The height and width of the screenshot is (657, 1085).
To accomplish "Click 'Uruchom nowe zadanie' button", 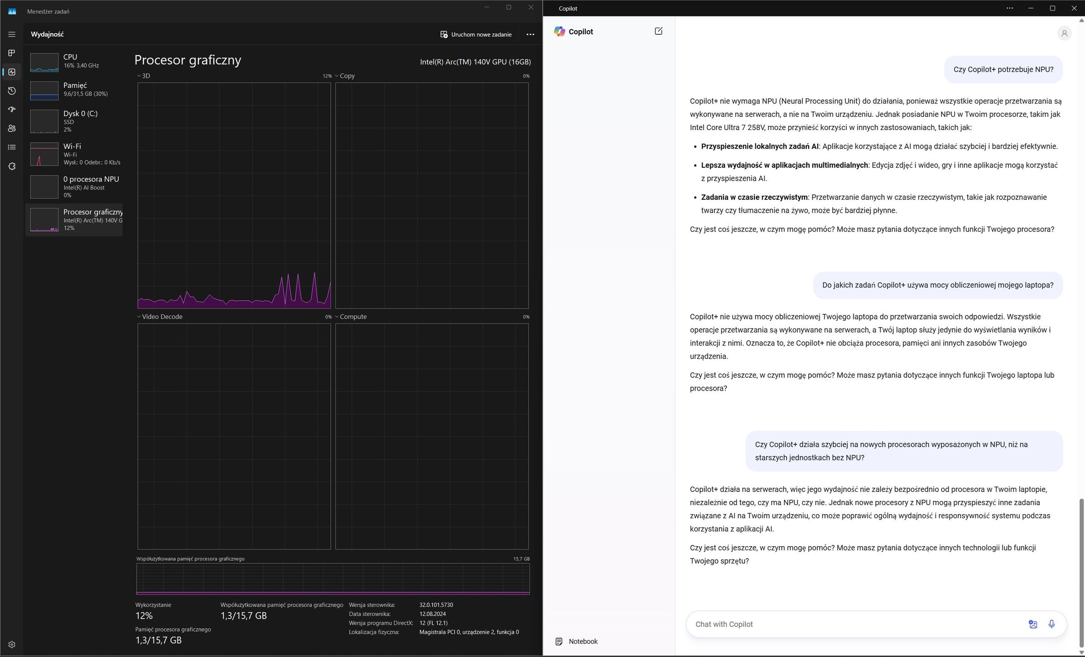I will coord(476,34).
